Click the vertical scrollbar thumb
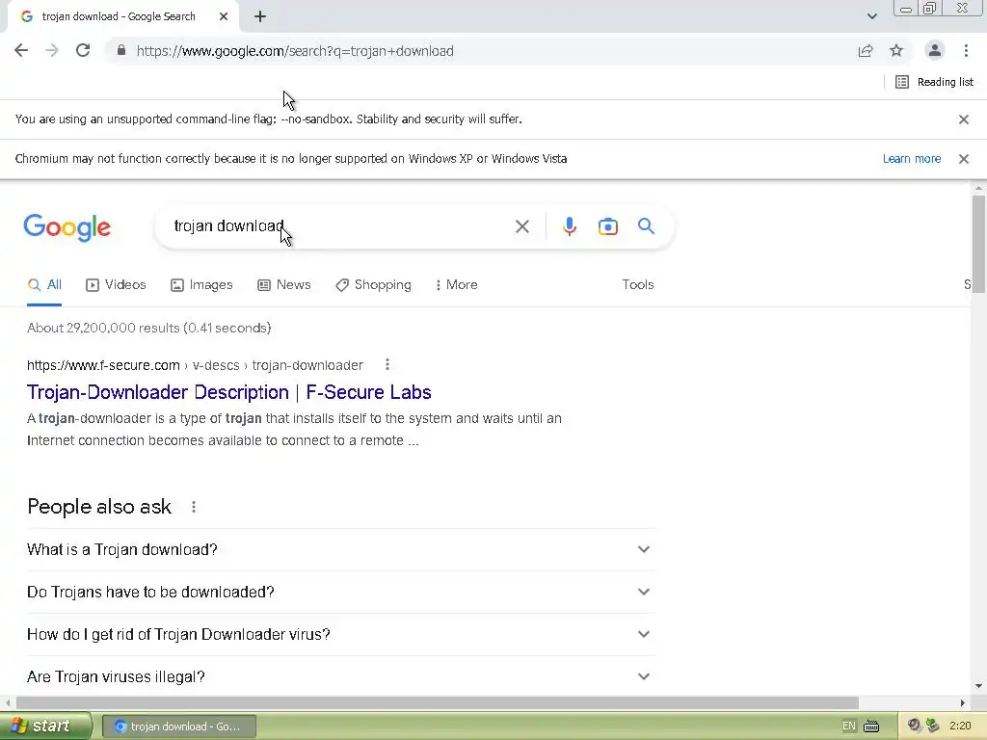 click(978, 244)
